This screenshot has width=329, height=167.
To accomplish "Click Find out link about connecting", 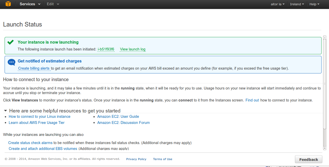I will [252, 100].
